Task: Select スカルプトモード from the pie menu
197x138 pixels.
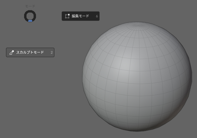Action: pyautogui.click(x=30, y=52)
